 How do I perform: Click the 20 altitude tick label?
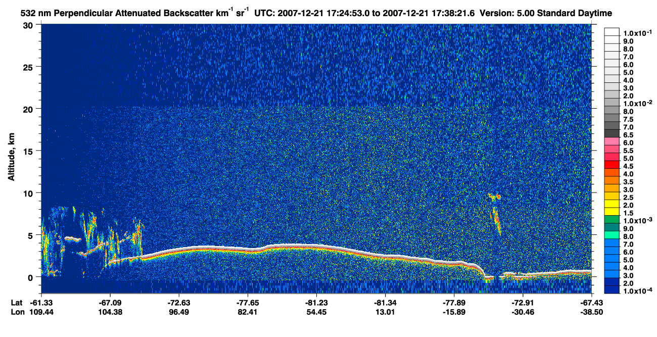28,109
